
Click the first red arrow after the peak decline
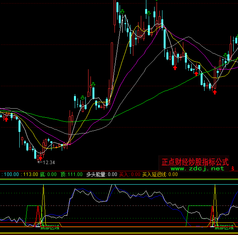coord(175,68)
